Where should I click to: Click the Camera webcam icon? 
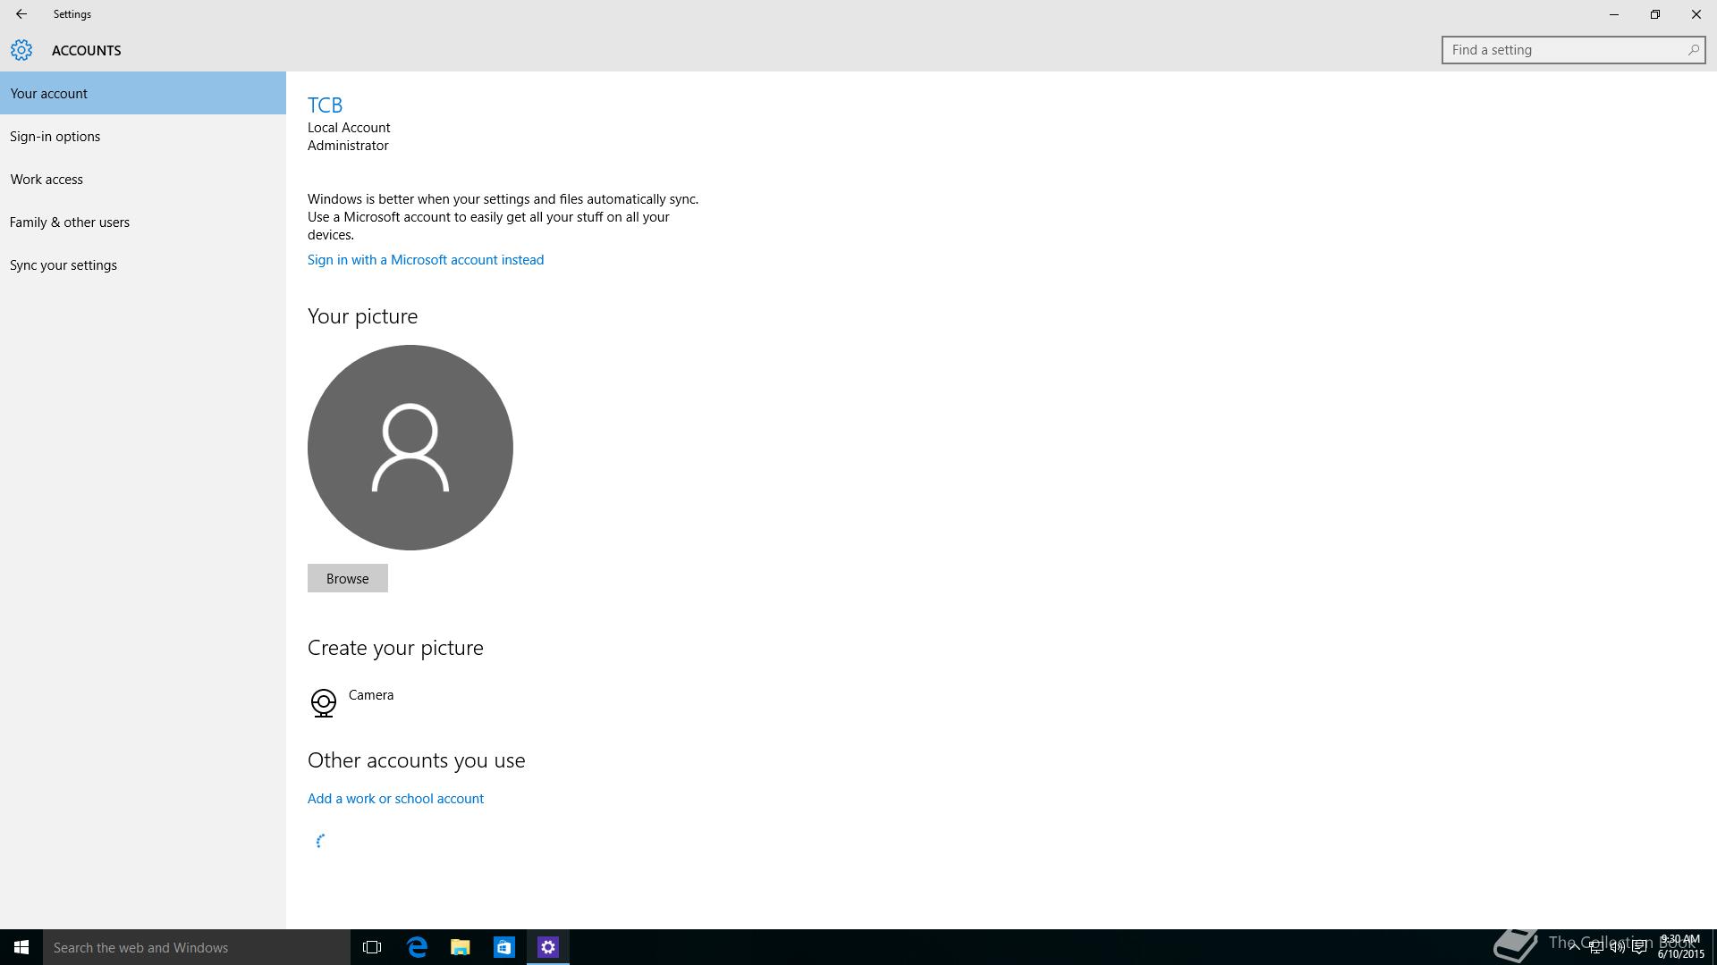(323, 702)
